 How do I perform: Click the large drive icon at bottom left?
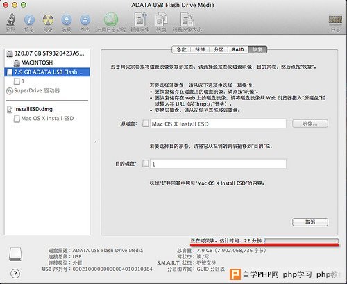pos(15,254)
